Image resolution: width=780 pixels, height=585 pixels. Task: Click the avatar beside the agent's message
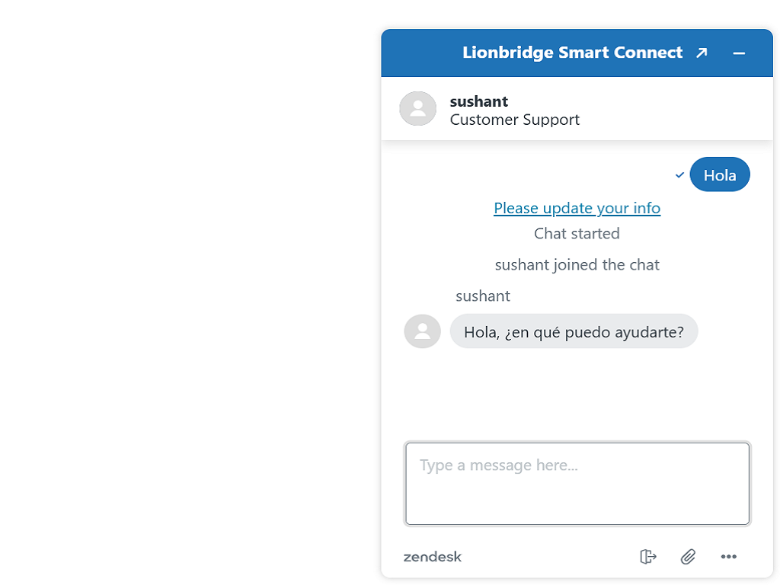422,331
